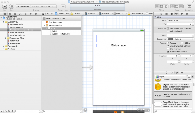
Task: Toggle the Opaque checkbox
Action: click(168, 43)
